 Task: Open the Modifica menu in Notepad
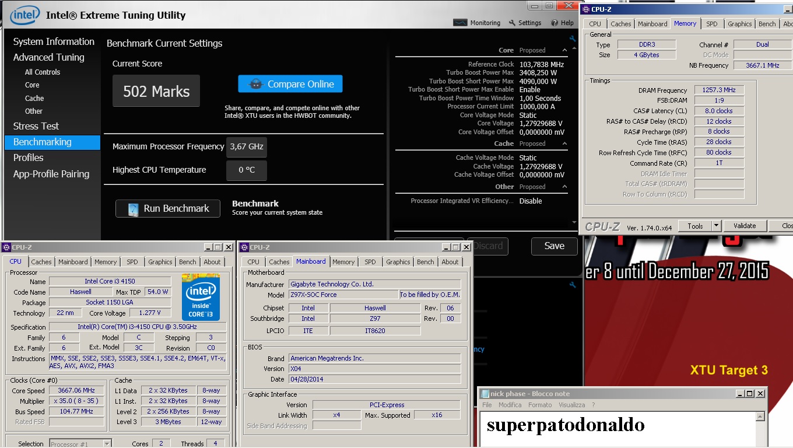[510, 405]
